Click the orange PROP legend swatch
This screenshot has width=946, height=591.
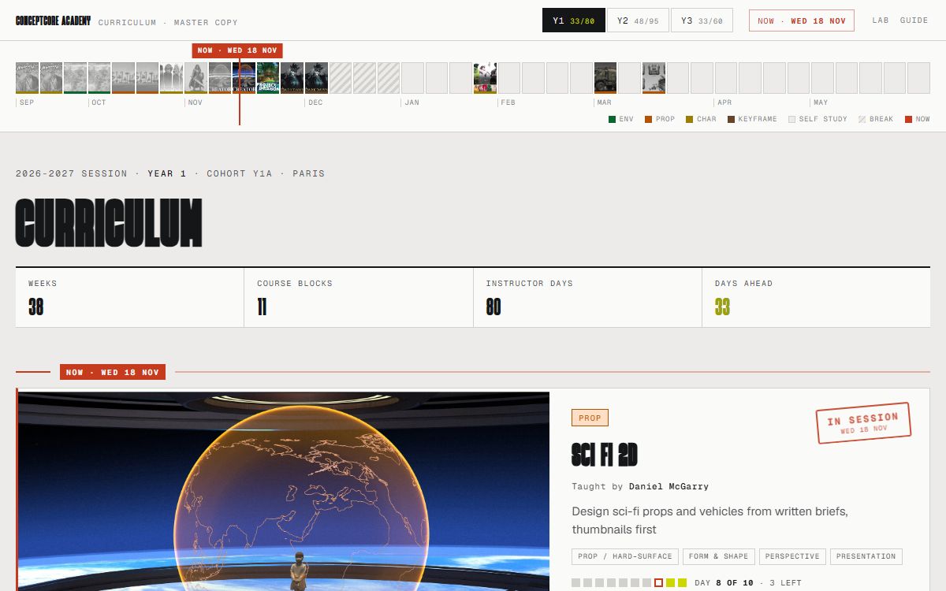(648, 119)
